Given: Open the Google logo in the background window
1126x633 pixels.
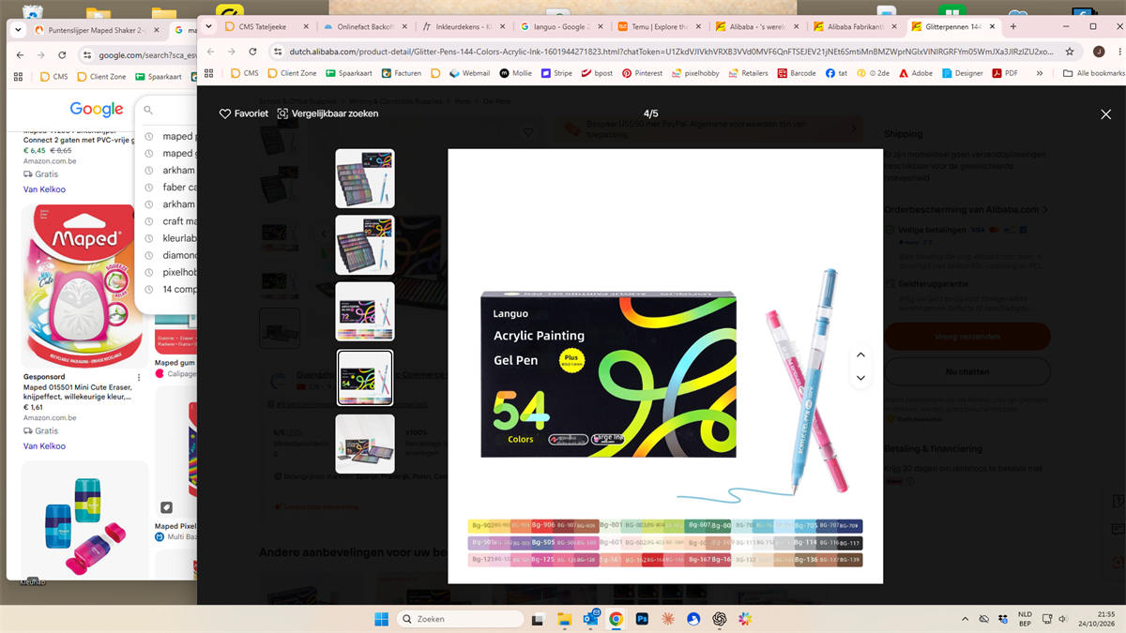Looking at the screenshot, I should click(97, 111).
